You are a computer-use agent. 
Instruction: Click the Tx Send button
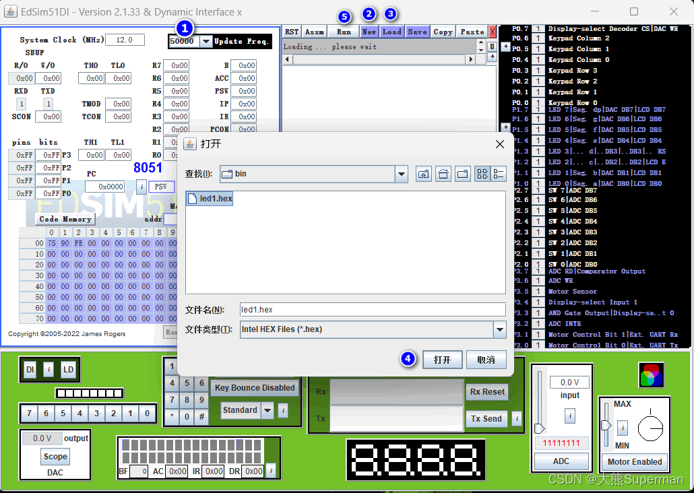(486, 419)
